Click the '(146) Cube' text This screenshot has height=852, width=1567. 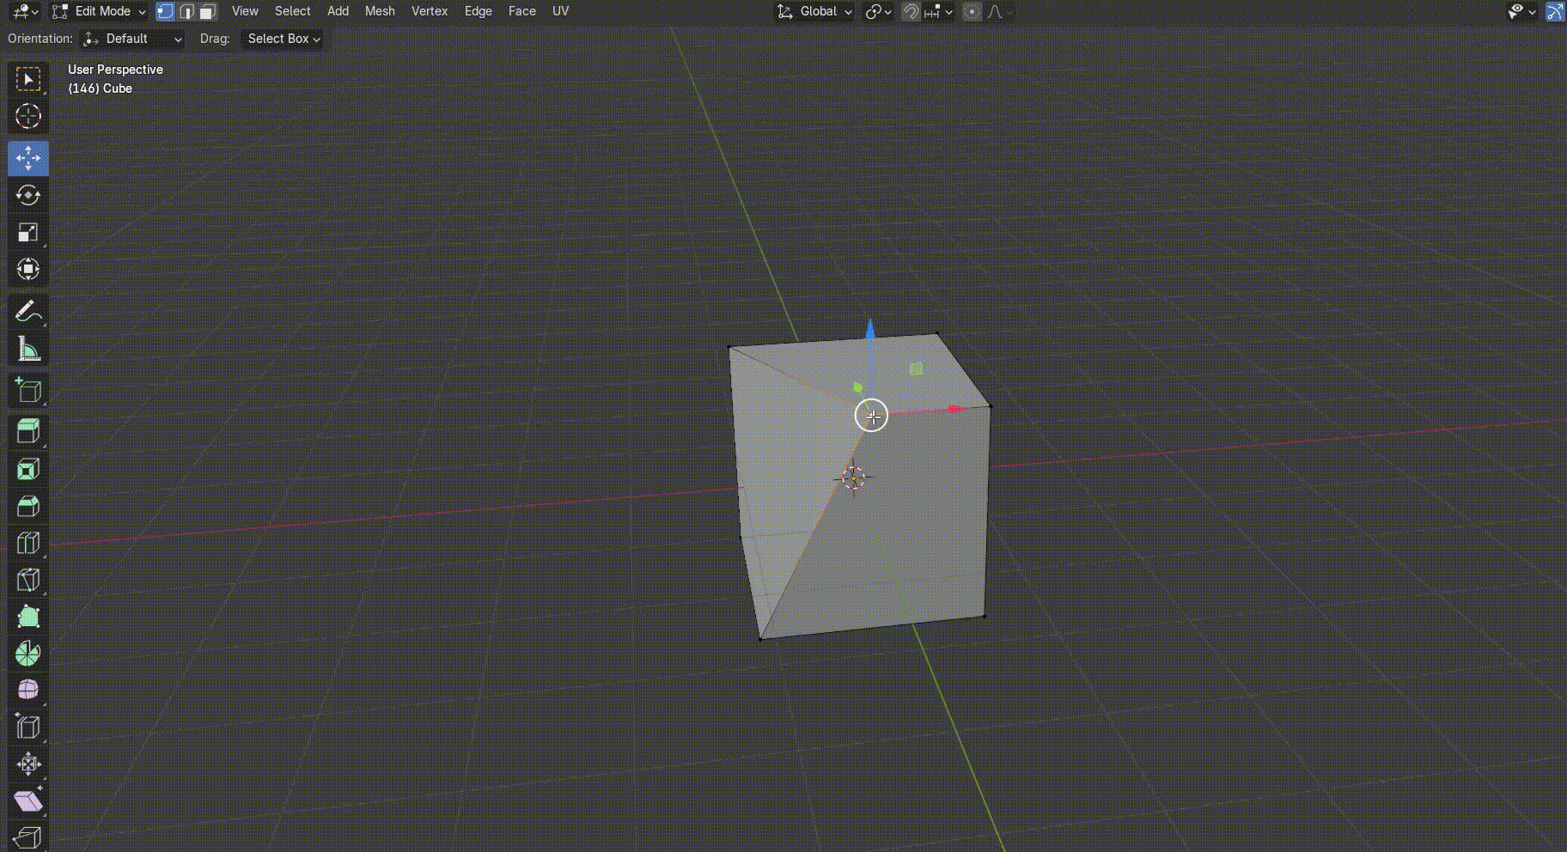click(100, 88)
